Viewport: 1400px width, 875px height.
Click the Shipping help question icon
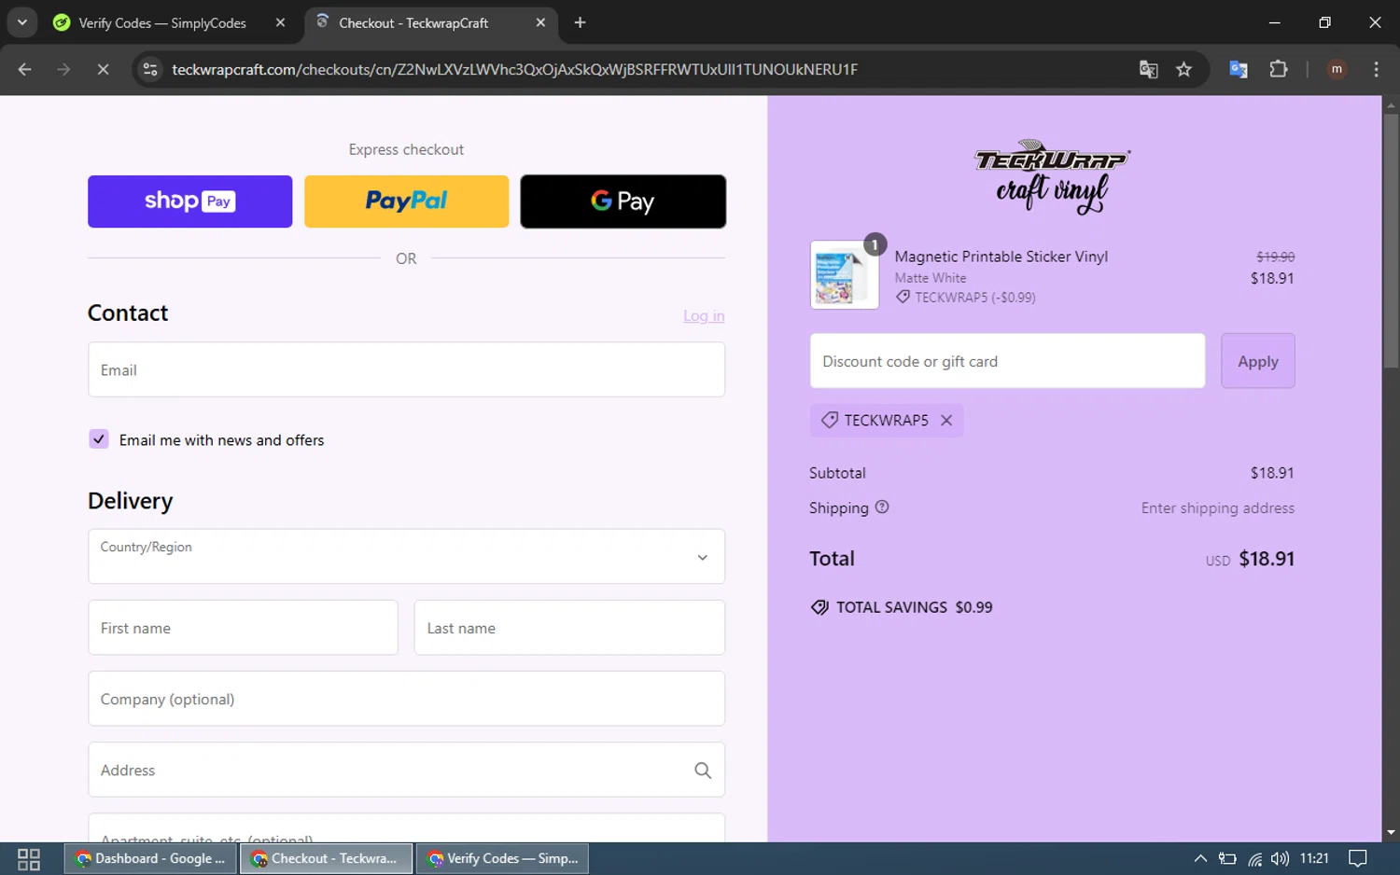882,507
